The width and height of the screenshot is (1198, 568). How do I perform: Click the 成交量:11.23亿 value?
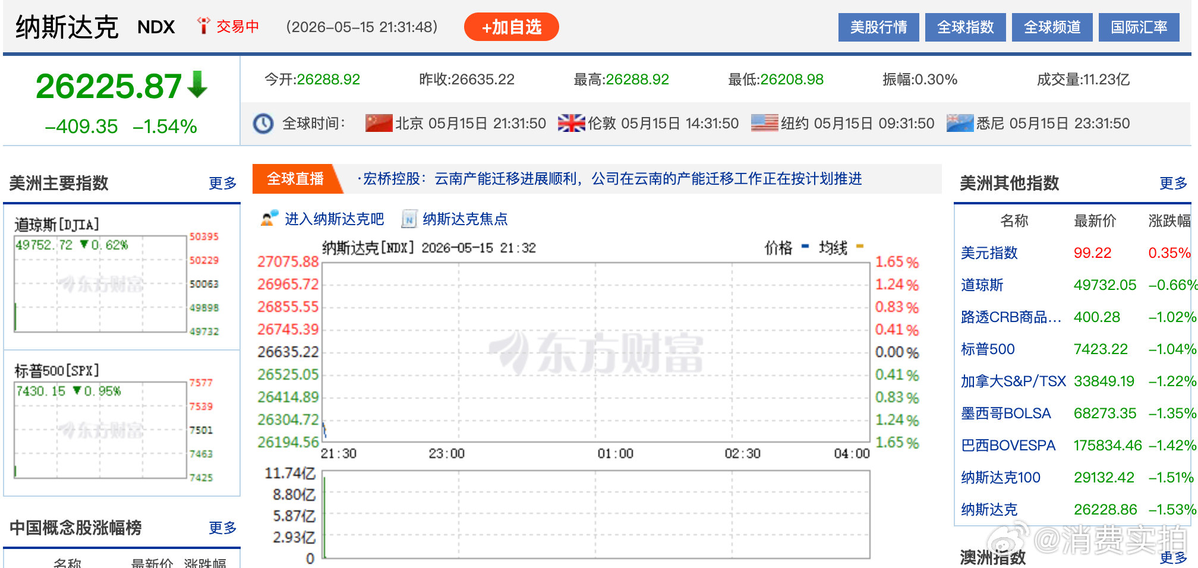coord(1083,80)
